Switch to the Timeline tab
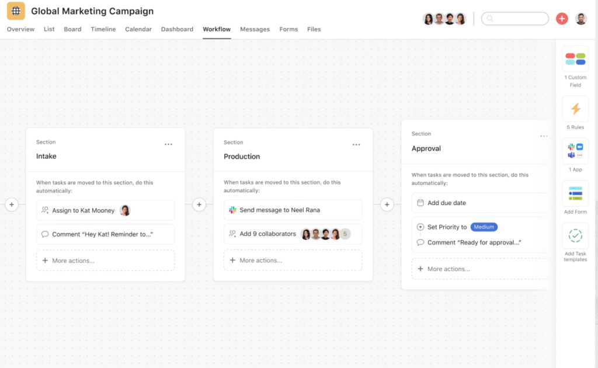Viewport: 598px width, 368px height. (103, 29)
